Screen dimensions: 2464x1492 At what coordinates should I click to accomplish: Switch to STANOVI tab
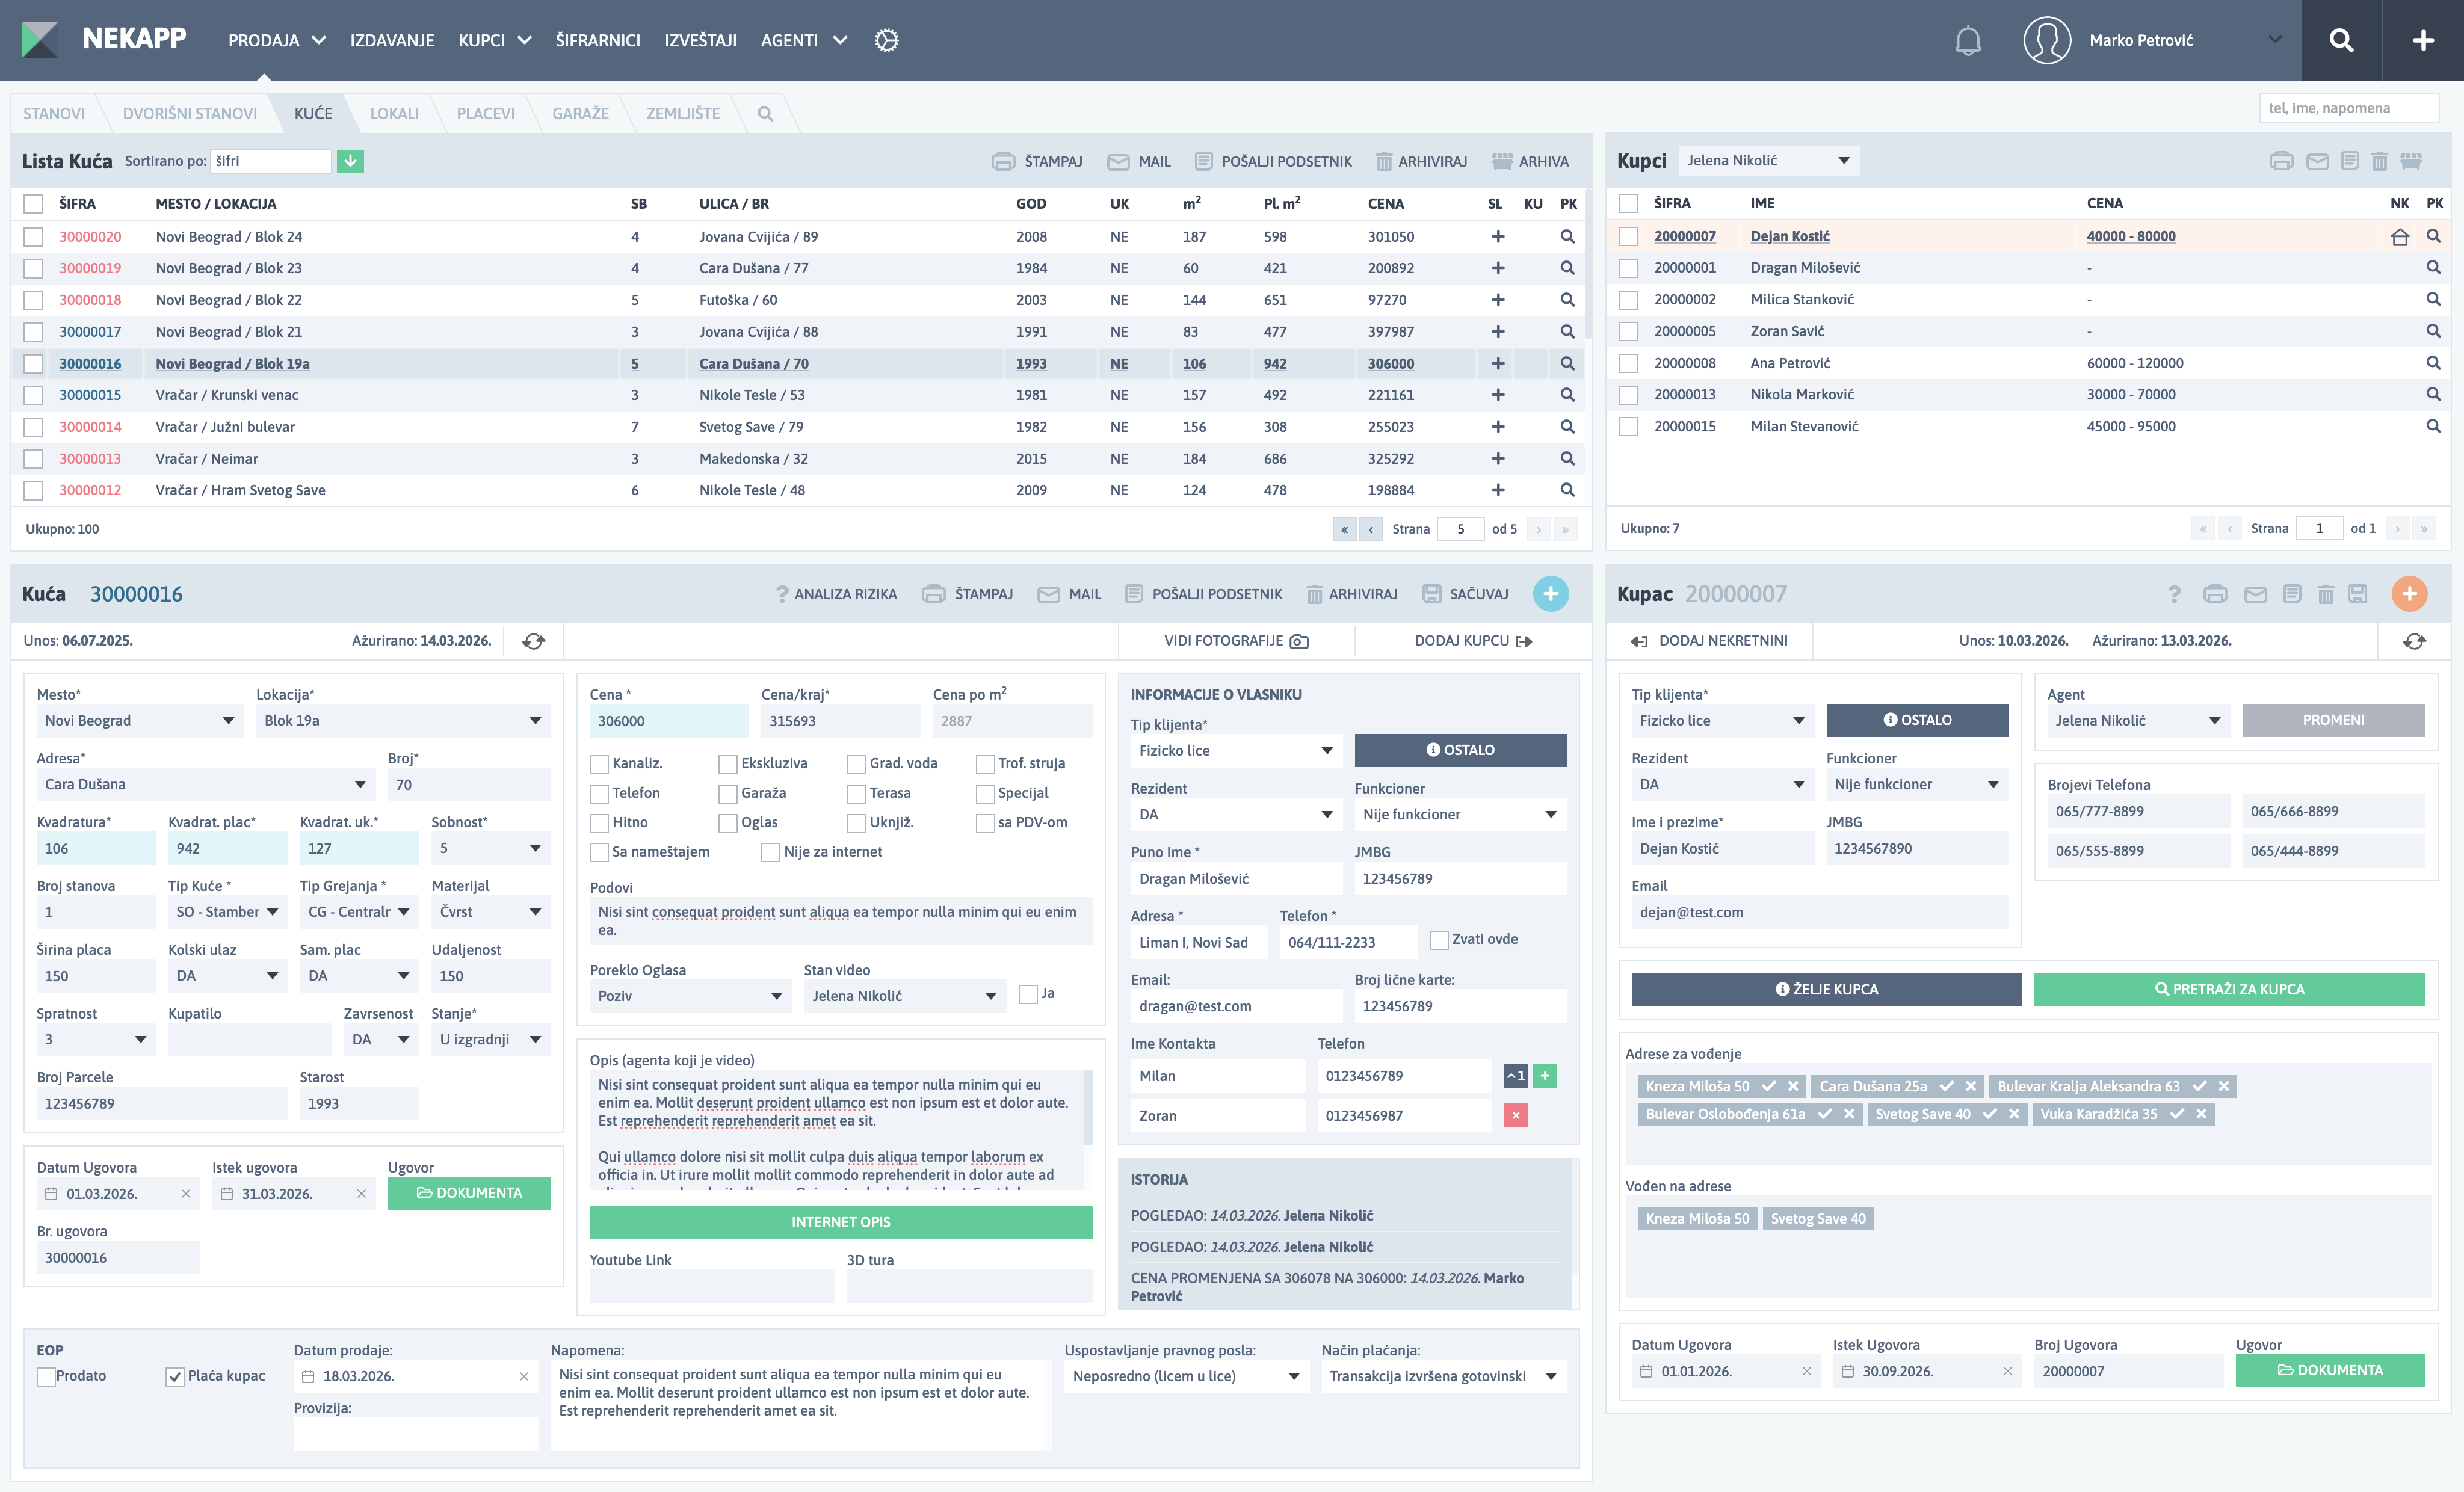(54, 113)
